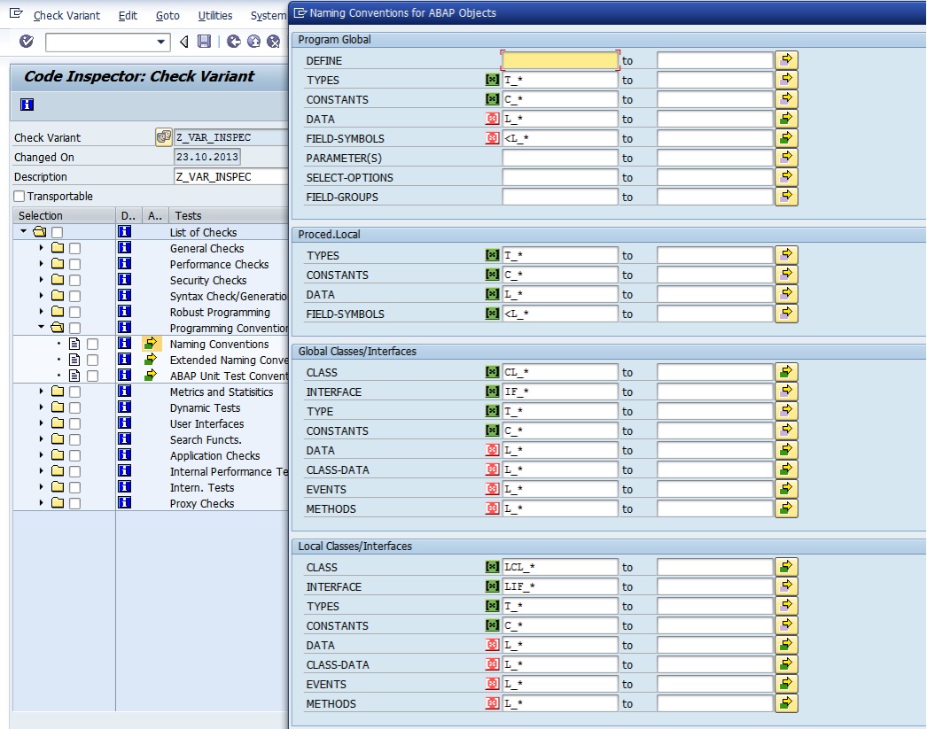Open the Check Variant value help icon
Image resolution: width=927 pixels, height=729 pixels.
tap(164, 137)
